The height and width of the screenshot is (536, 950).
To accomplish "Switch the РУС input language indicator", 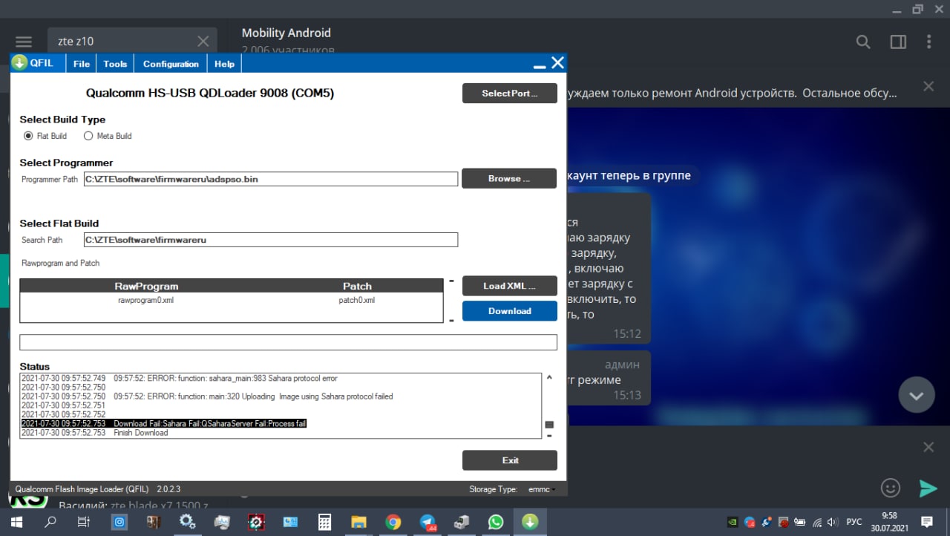I will click(x=854, y=522).
